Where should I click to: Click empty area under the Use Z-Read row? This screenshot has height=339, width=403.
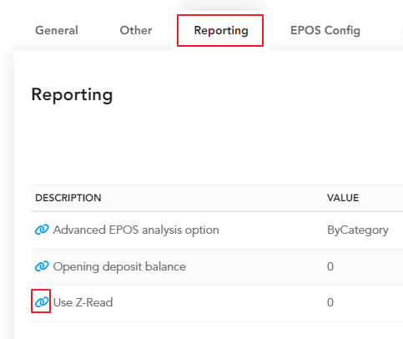194,331
